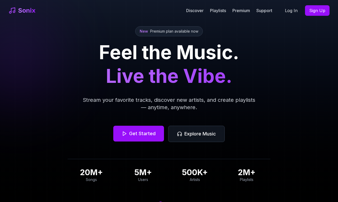Click the Get Started button text
The width and height of the screenshot is (338, 202).
142,134
